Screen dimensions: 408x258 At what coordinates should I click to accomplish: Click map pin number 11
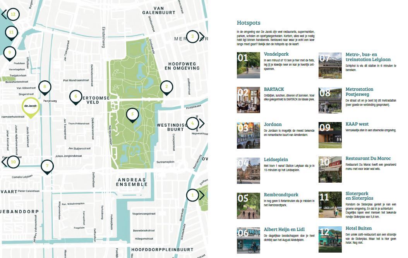(x=12, y=32)
